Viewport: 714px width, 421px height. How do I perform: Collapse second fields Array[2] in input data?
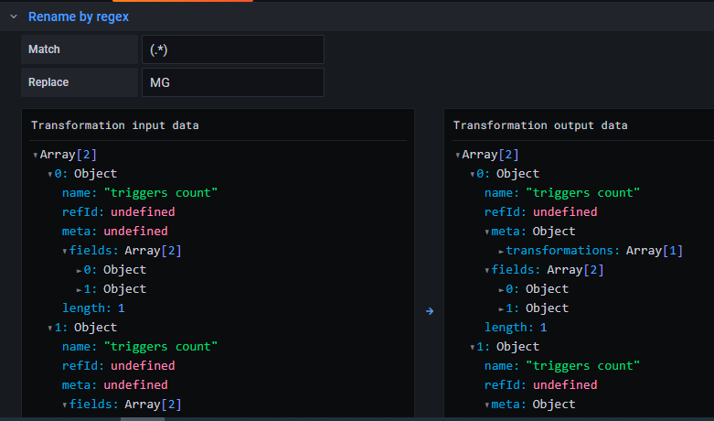[65, 405]
